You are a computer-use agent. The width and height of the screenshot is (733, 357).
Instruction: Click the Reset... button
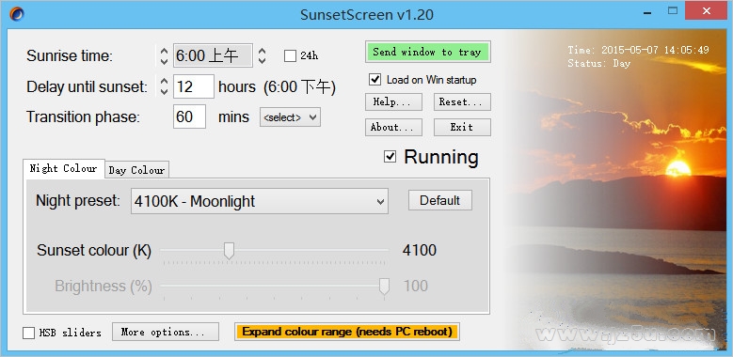(462, 101)
